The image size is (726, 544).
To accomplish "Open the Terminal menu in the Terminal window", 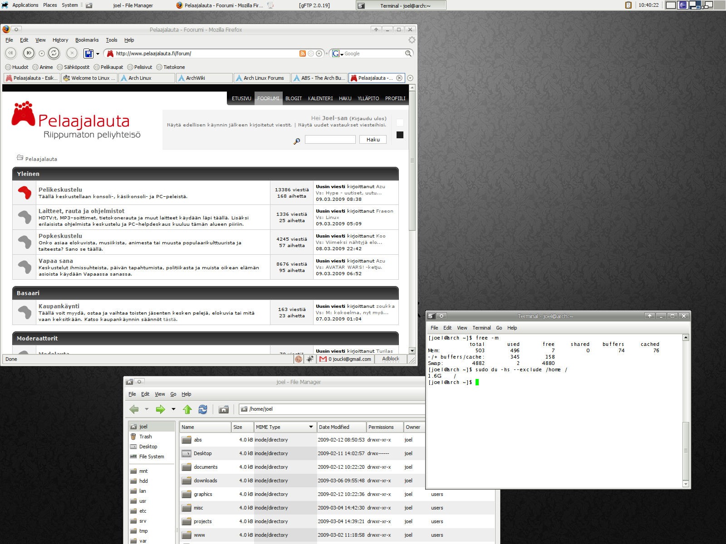I will pos(481,328).
